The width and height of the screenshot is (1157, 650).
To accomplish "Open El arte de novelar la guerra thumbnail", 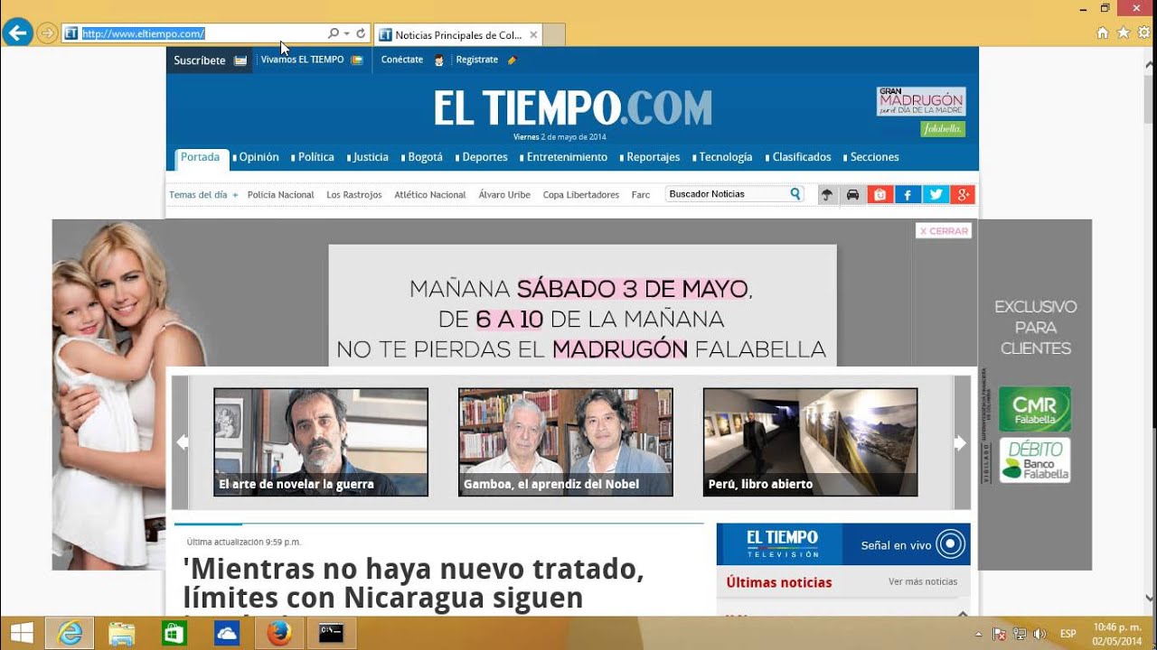I will [321, 442].
